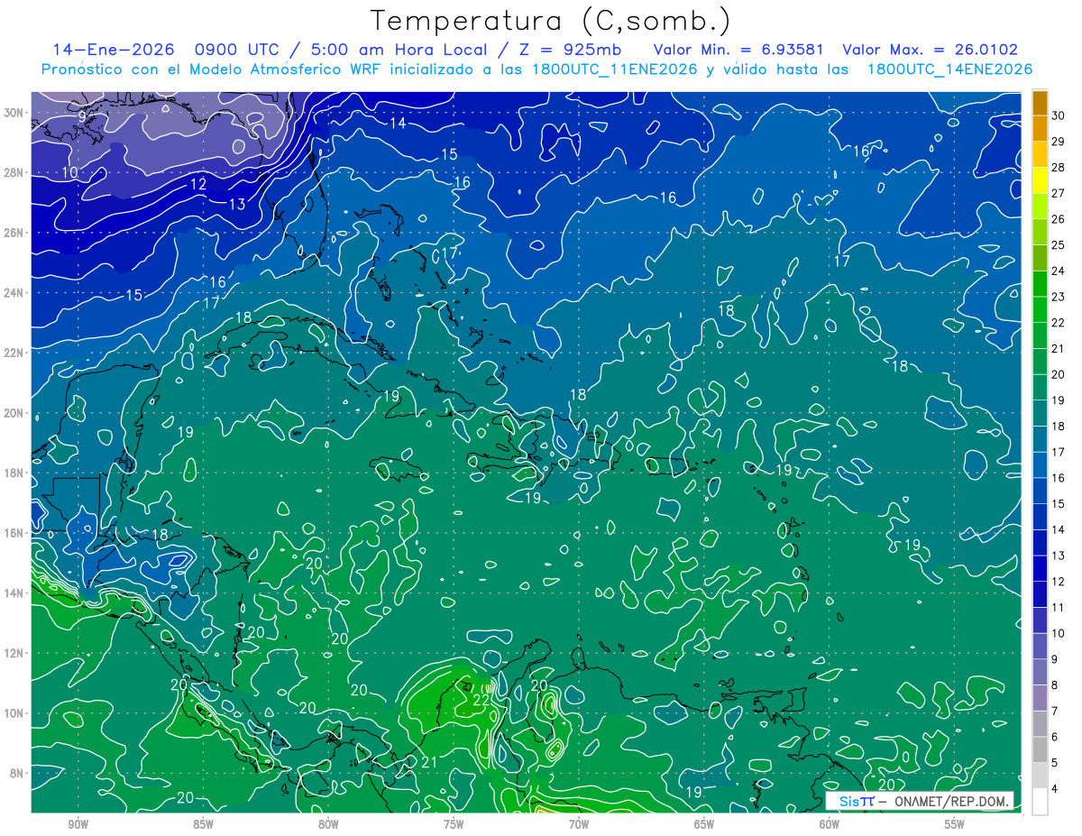Click the '14N' latitude axis label
The image size is (1082, 836).
(14, 593)
